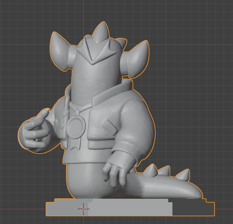Select the spike on top of the head
This screenshot has width=233, height=224.
[x=101, y=32]
